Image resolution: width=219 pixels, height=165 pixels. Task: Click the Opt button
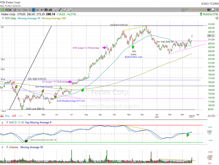[x=21, y=116]
